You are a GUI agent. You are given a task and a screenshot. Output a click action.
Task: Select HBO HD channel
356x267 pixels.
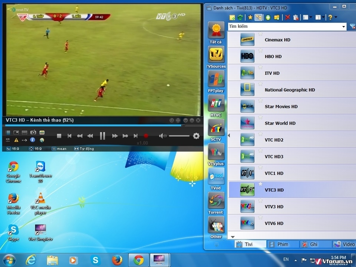[292, 56]
